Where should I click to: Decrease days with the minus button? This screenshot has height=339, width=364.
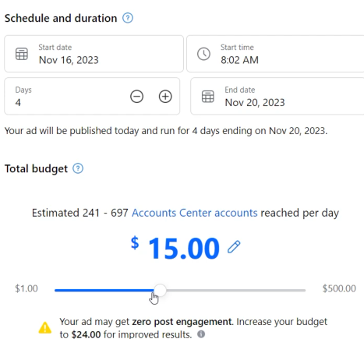[x=136, y=97]
